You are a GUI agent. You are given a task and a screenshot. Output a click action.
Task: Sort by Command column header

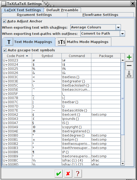click(77, 56)
